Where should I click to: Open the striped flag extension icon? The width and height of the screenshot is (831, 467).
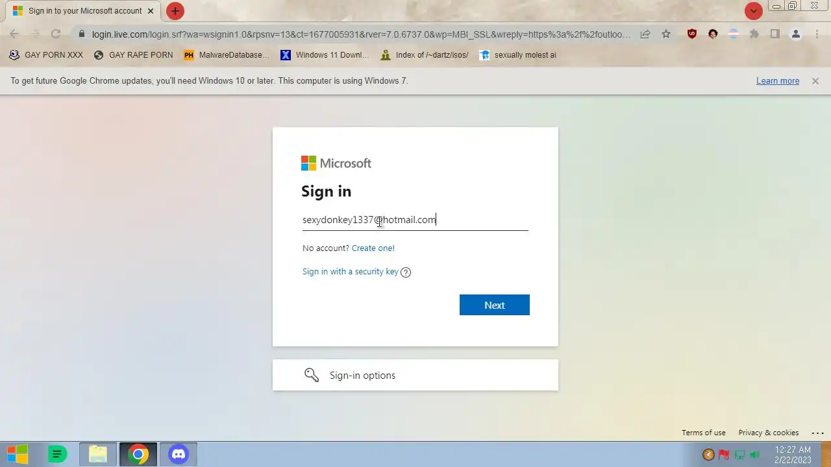(x=734, y=34)
